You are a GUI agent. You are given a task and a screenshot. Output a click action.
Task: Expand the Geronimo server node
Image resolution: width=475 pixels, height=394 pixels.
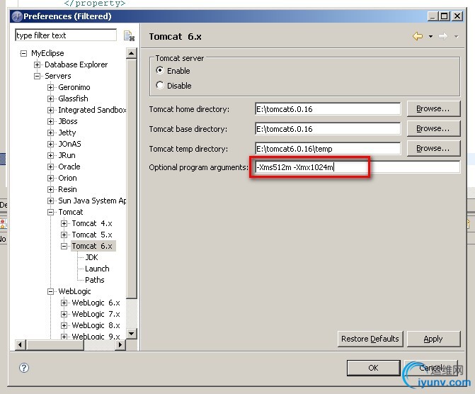[x=50, y=87]
